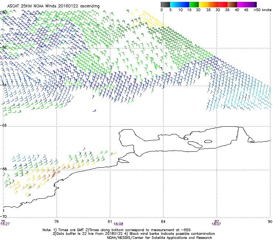Click the 84 longitude axis label

point(163,222)
